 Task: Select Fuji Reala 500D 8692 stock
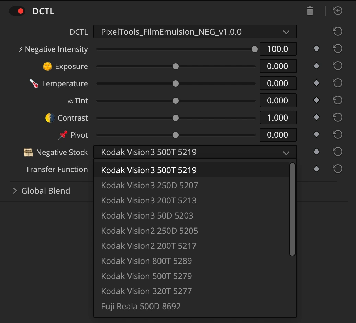[x=191, y=306]
